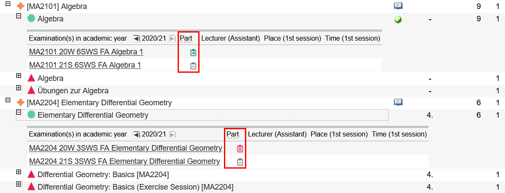This screenshot has width=505, height=193.
Task: Click the gray clipboard icon for MA2204 21S
Action: 240,162
